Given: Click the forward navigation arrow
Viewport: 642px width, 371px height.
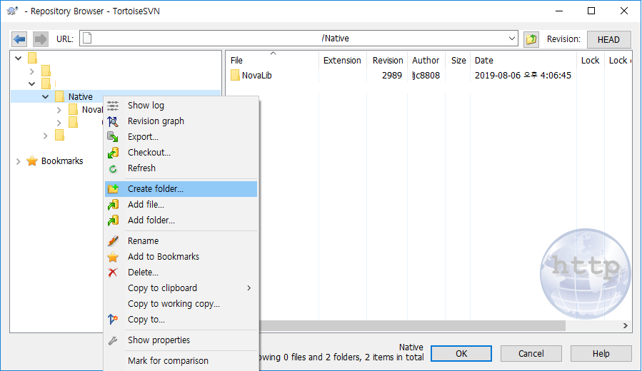Looking at the screenshot, I should (x=41, y=39).
